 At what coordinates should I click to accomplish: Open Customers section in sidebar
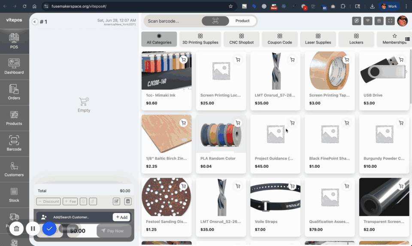point(14,169)
